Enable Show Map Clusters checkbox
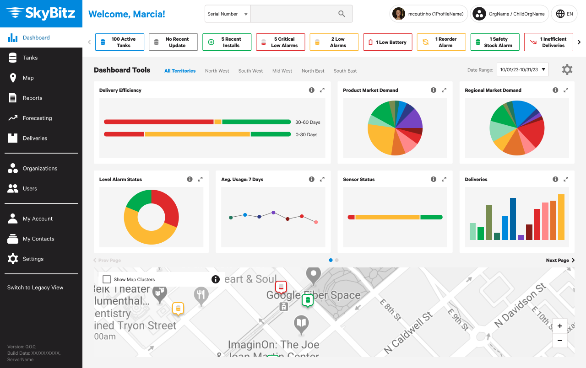The height and width of the screenshot is (368, 586). [x=107, y=279]
